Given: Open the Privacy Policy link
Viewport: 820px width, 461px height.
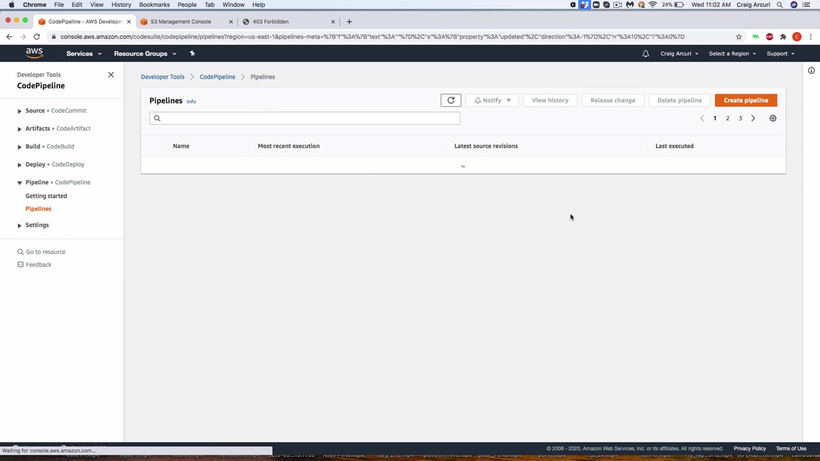Looking at the screenshot, I should pos(750,449).
